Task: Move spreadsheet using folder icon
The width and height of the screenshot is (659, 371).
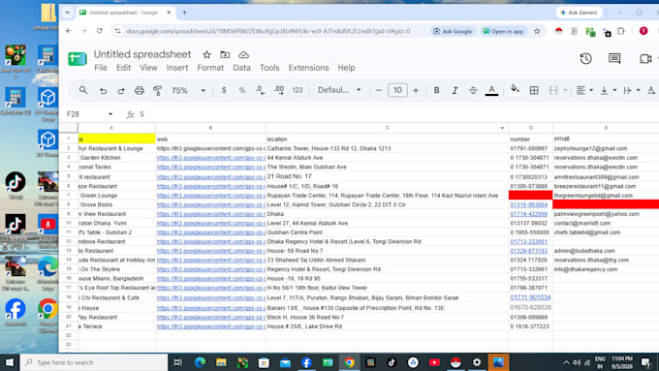Action: [x=225, y=54]
